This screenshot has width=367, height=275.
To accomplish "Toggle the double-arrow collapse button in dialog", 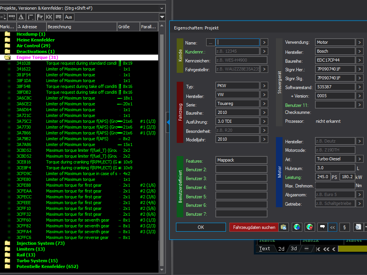I will point(333,227).
